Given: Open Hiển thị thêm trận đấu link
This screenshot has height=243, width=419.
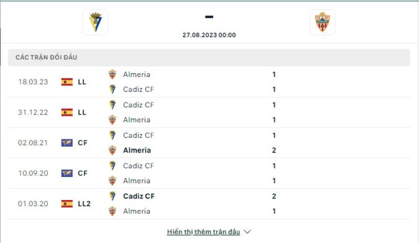Looking at the screenshot, I should tap(203, 231).
